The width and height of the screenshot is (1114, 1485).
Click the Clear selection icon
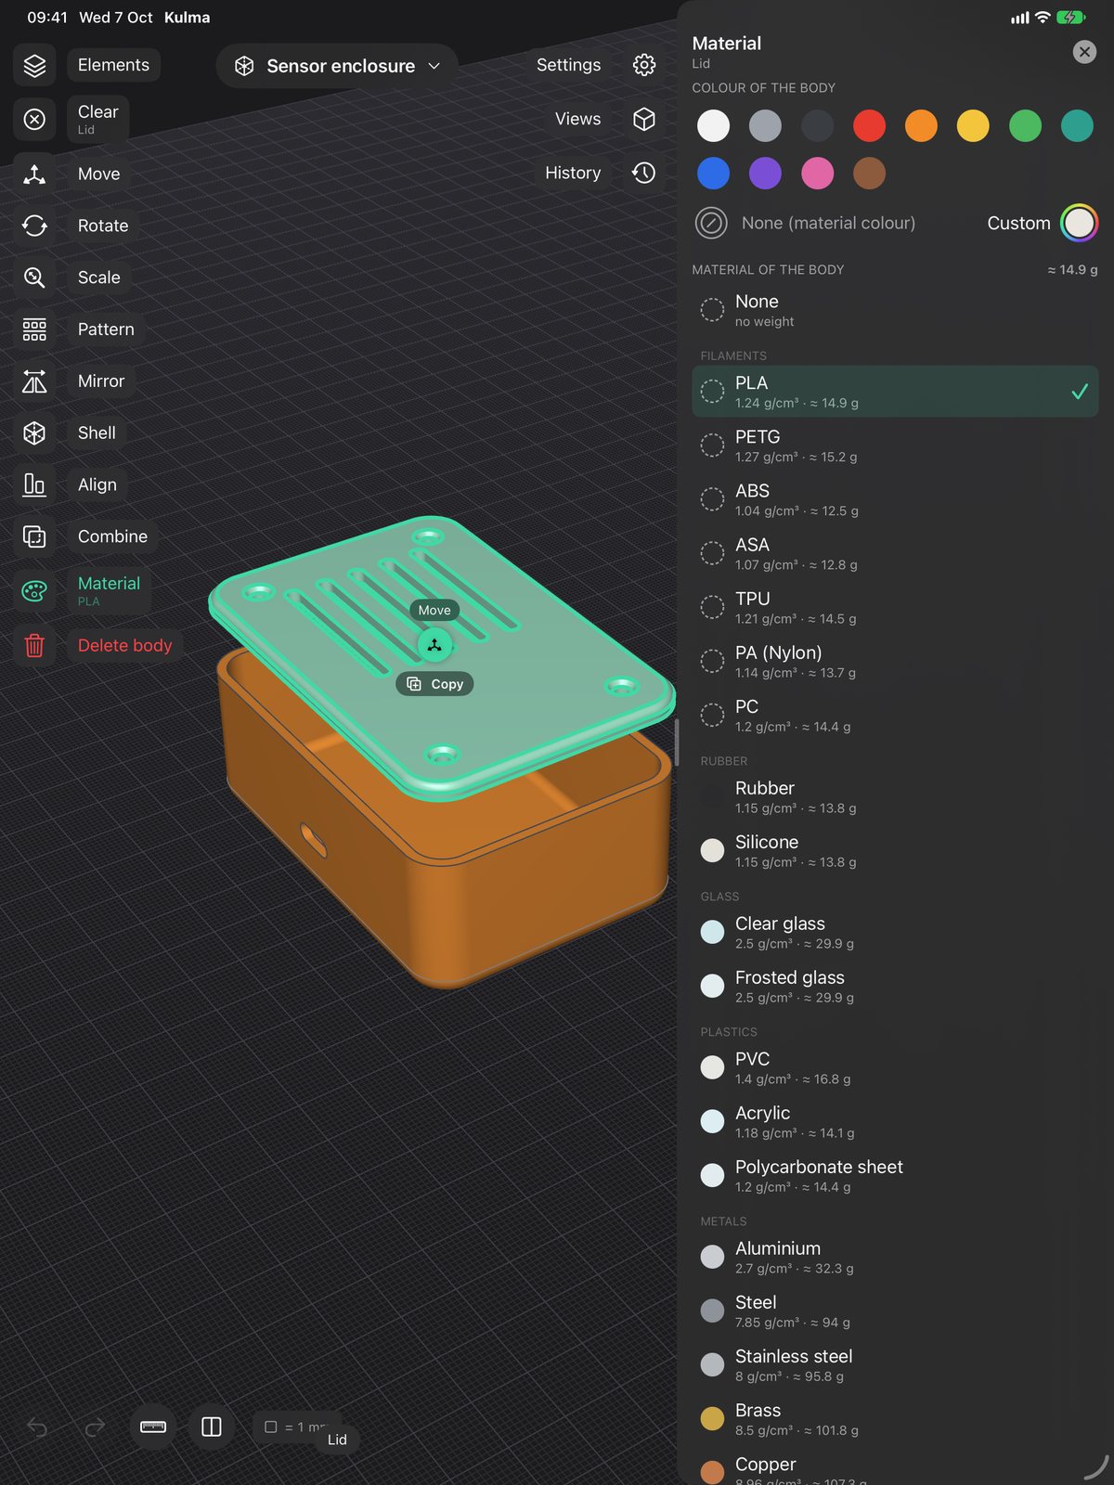click(x=34, y=119)
